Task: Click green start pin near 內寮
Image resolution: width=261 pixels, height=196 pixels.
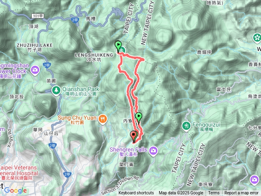Action: point(139,118)
